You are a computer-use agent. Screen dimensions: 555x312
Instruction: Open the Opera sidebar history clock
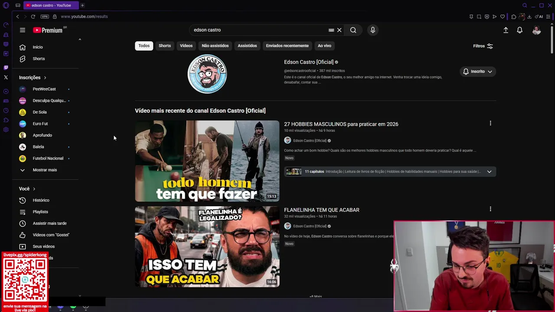pos(6,110)
